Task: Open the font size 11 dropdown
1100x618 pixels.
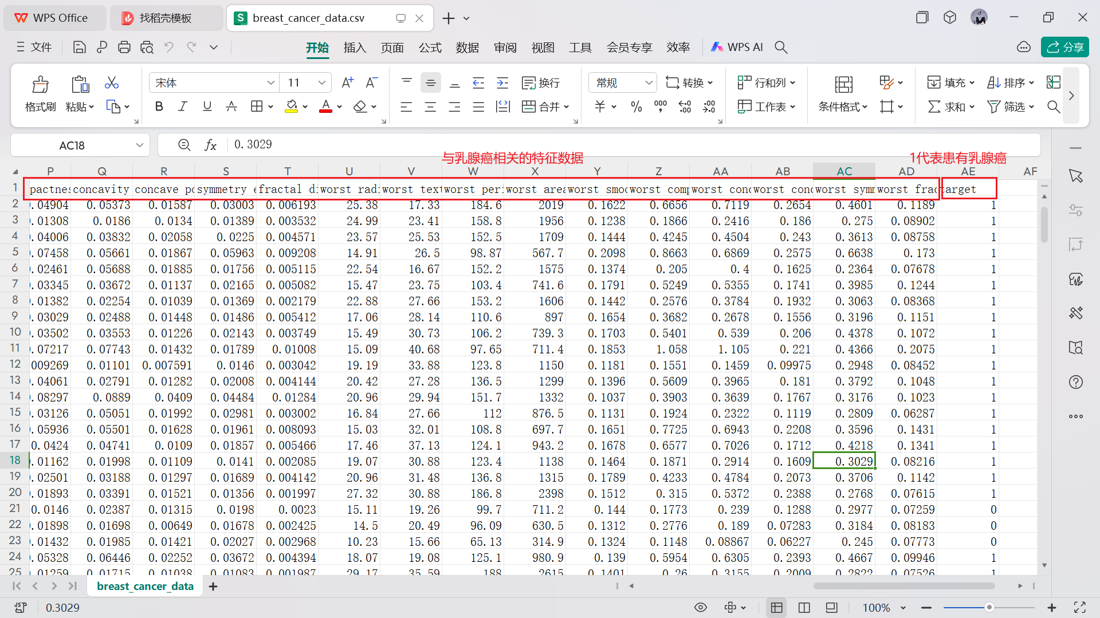Action: (x=322, y=83)
